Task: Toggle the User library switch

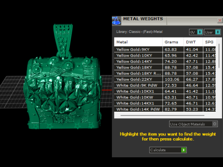Action: (x=212, y=32)
